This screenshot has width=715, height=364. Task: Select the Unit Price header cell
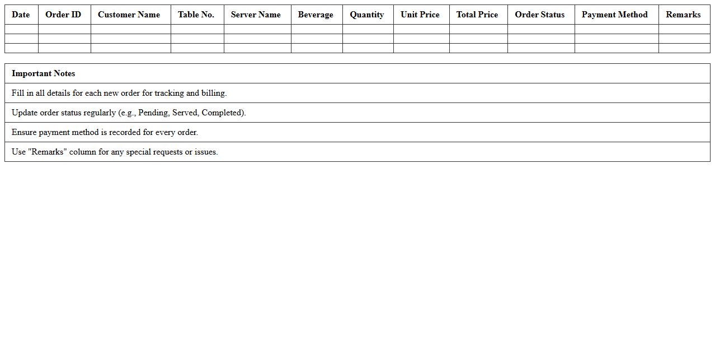tap(420, 15)
